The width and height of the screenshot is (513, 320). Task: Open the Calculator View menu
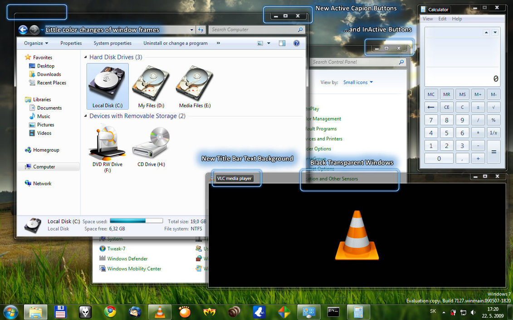point(428,19)
